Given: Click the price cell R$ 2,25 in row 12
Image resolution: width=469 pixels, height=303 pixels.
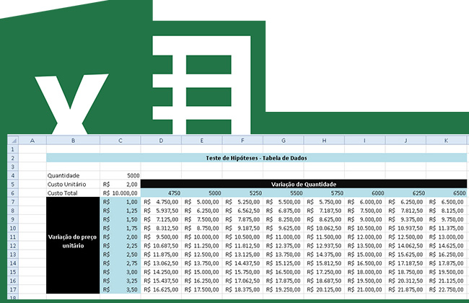Looking at the screenshot, I should coord(120,245).
